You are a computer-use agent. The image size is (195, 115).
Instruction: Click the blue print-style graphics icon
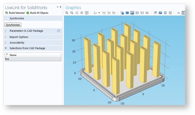161,13
